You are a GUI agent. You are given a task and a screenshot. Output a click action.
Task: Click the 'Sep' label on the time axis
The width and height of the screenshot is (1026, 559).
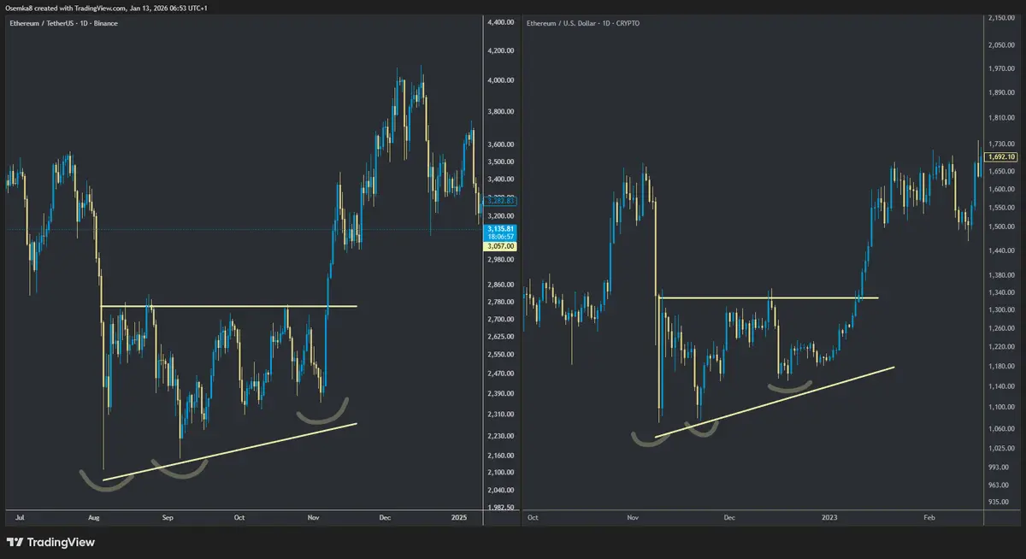pyautogui.click(x=168, y=518)
